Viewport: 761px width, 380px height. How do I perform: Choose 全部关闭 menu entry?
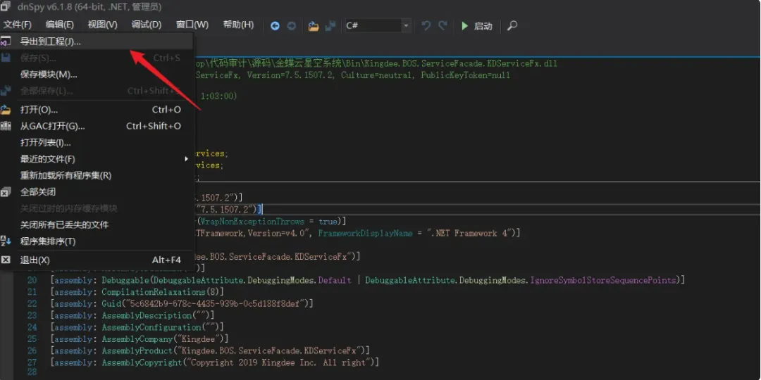(97, 192)
